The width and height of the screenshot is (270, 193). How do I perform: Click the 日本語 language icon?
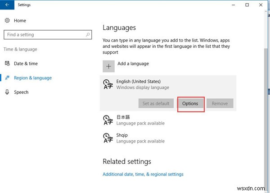pos(108,120)
